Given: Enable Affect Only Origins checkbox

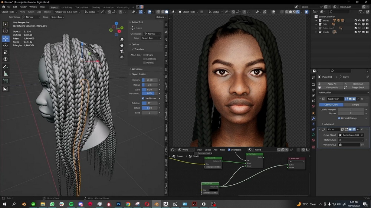Looking at the screenshot, I should (x=144, y=55).
